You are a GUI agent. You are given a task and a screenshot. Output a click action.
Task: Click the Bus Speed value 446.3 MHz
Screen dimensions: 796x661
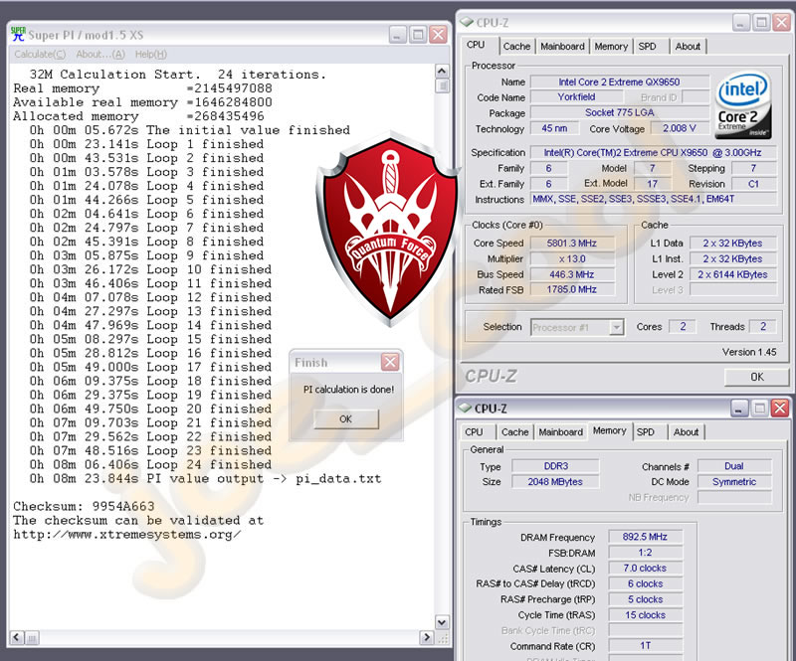(x=572, y=274)
